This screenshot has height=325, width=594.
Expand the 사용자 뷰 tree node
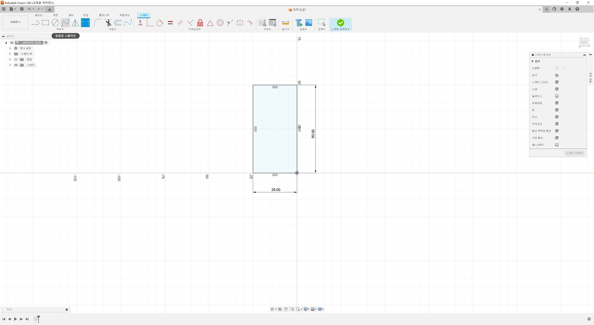click(x=10, y=54)
